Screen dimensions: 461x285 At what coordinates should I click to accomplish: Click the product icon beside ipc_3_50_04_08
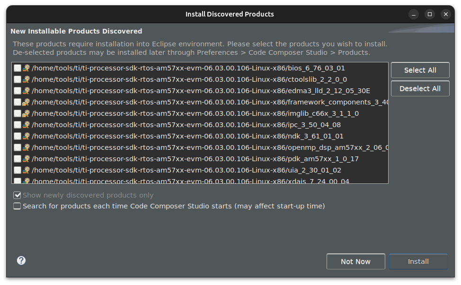(27, 125)
